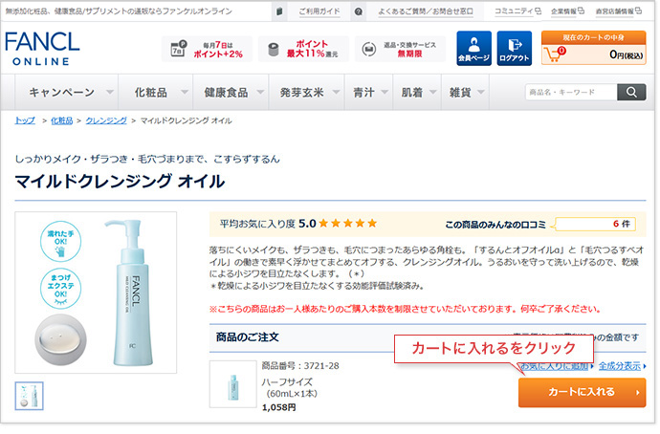Open the 全成分表示 link
The image size is (660, 434).
coord(620,366)
